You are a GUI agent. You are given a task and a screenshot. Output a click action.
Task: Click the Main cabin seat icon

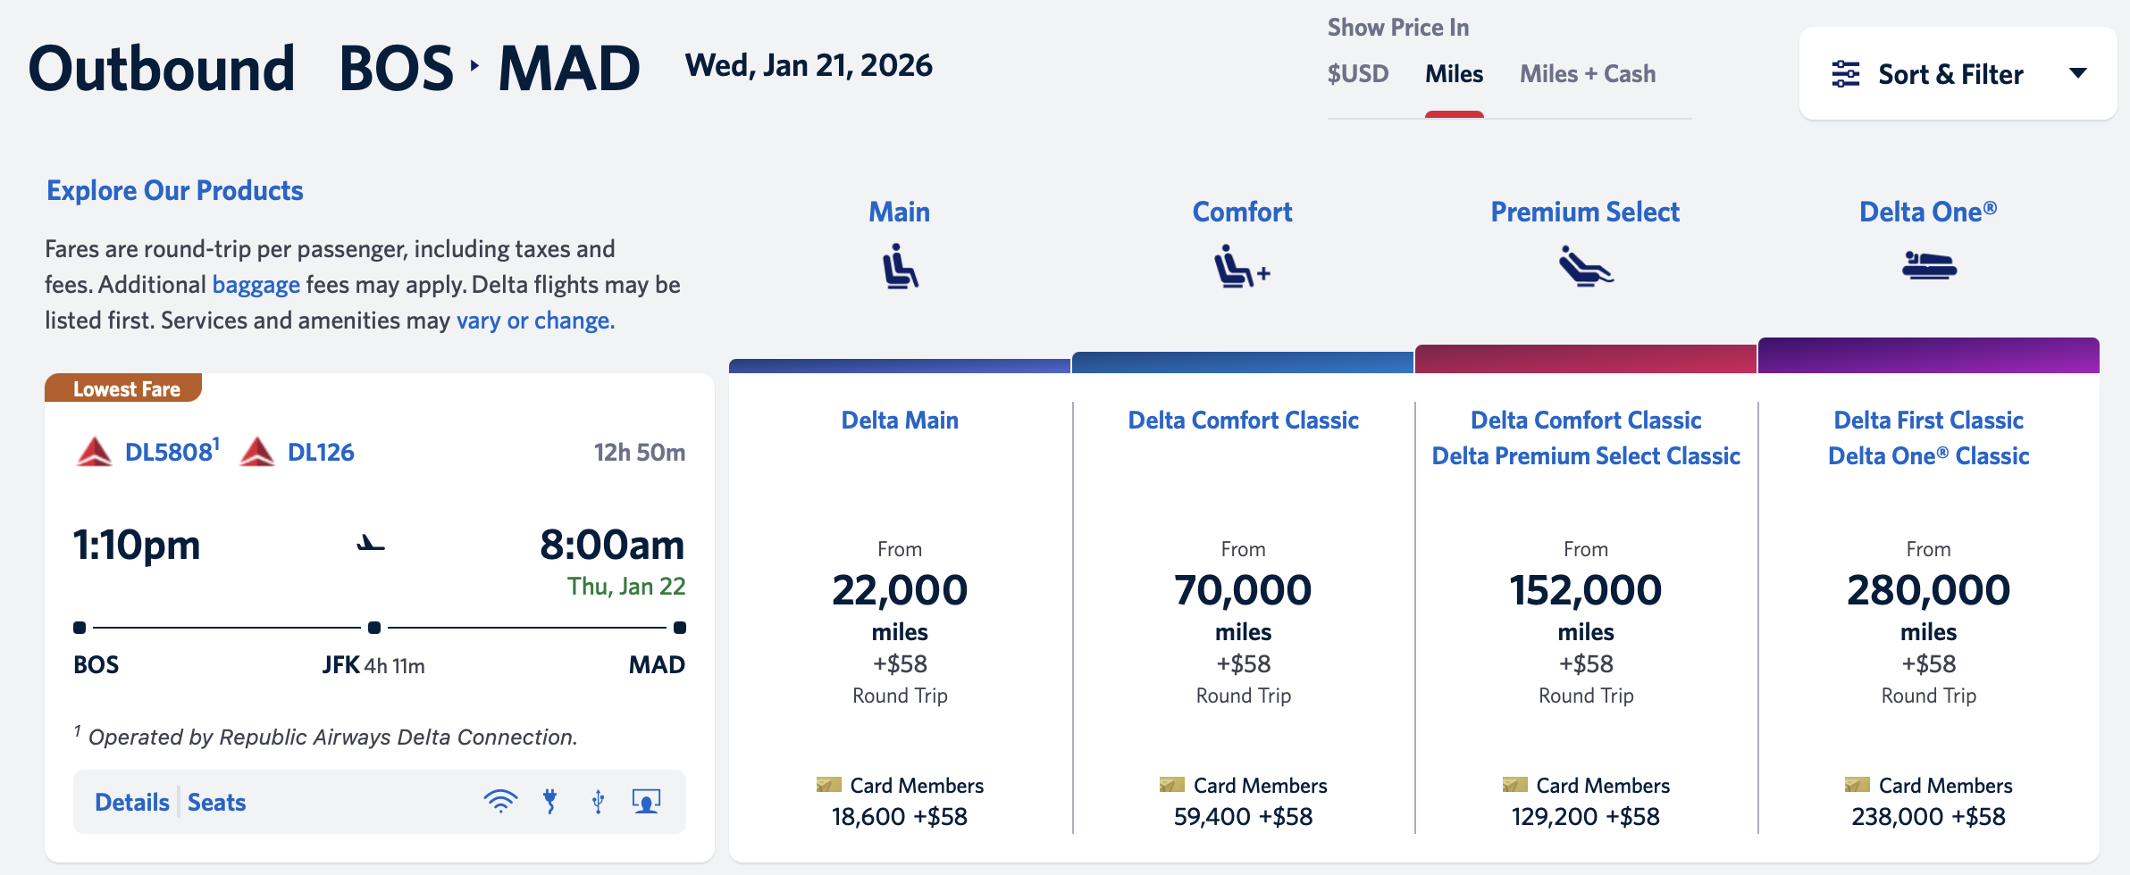point(900,266)
